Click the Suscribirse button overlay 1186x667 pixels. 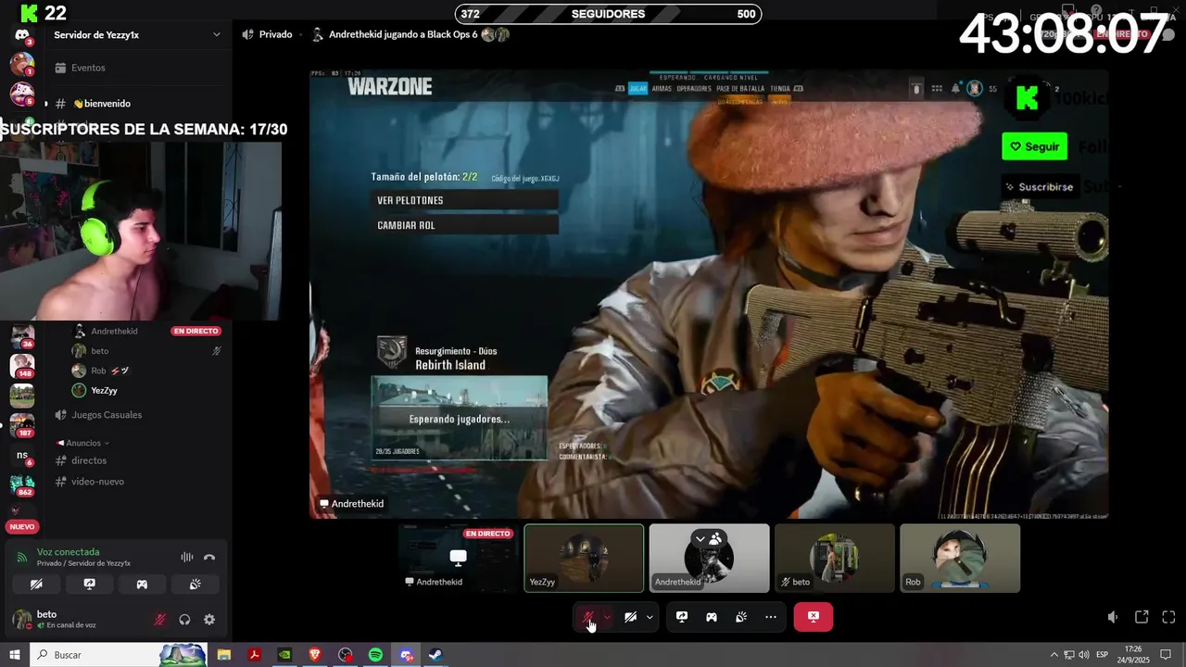[x=1039, y=186]
